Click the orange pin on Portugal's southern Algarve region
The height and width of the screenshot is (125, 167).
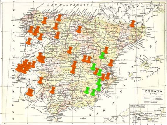[x=30, y=93]
